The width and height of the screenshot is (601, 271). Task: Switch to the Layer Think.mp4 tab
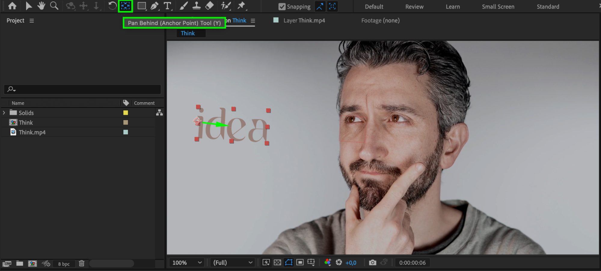(x=304, y=20)
